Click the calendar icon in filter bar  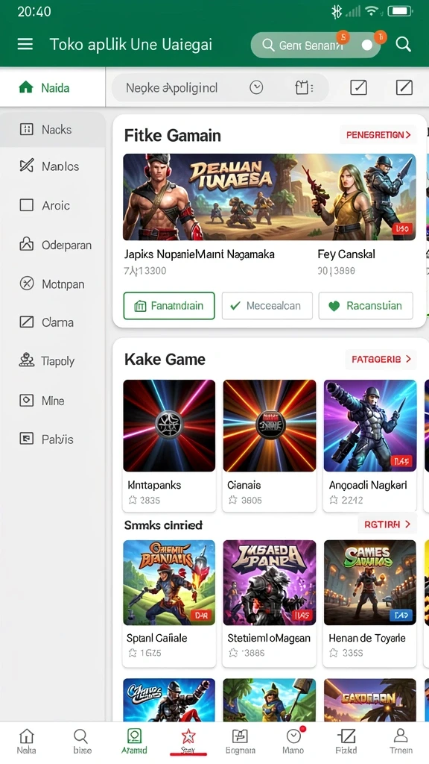[x=304, y=88]
